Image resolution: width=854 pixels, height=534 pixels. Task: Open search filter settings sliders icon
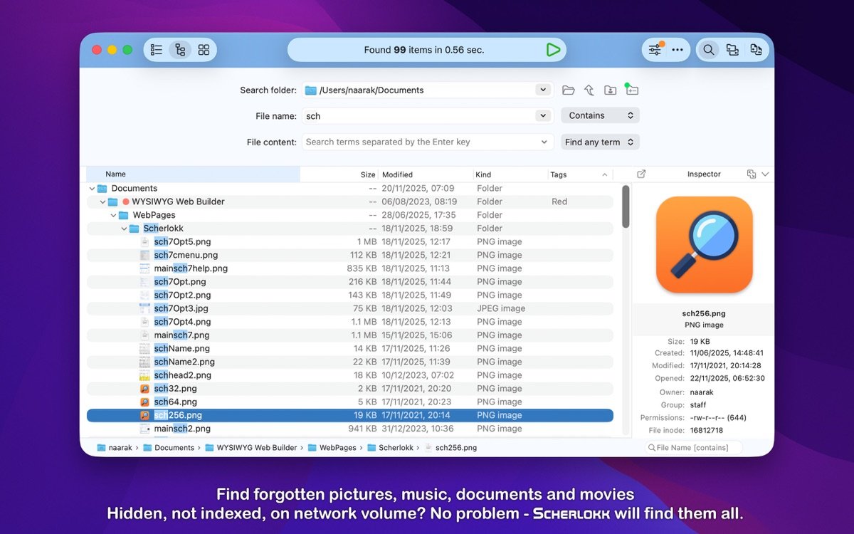point(653,50)
